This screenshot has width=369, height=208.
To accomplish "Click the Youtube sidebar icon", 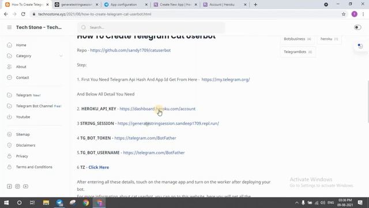I will coord(9,117).
